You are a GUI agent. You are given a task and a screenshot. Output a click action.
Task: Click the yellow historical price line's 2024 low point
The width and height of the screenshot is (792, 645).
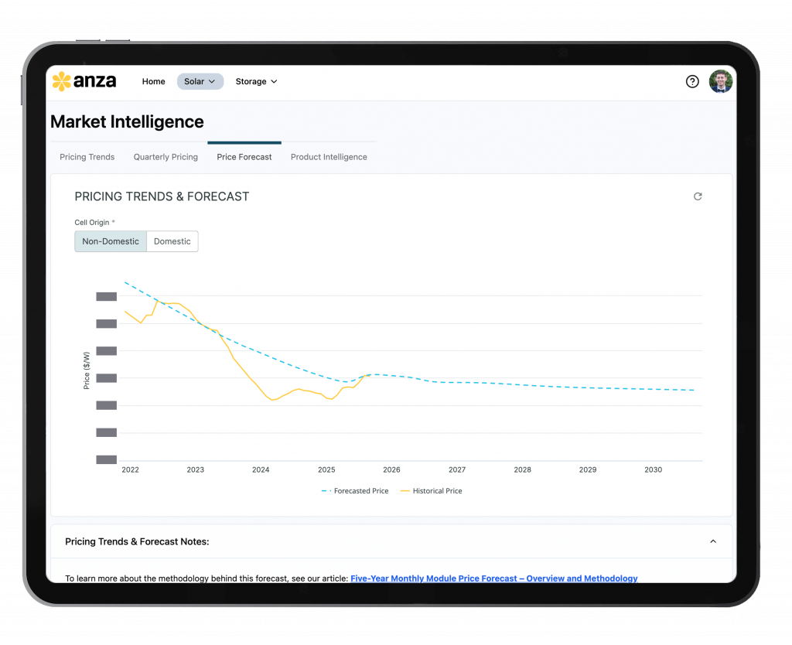coord(272,400)
